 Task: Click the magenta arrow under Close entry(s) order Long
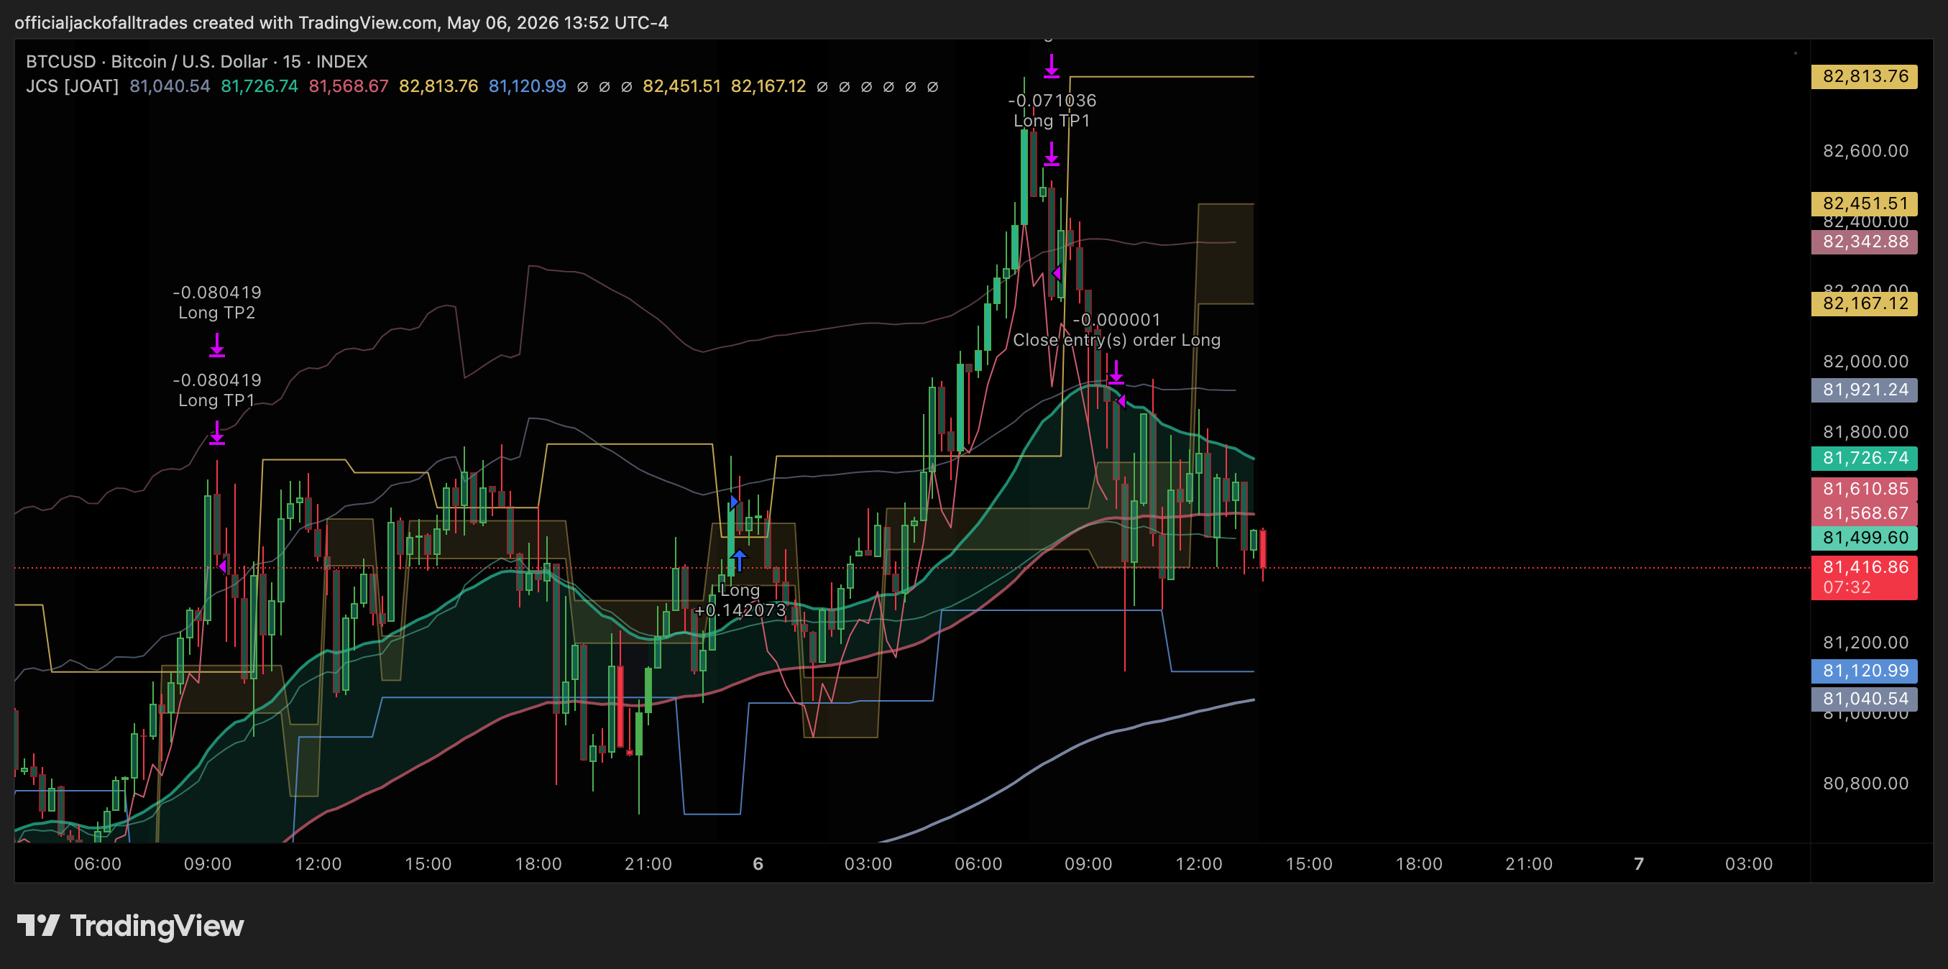point(1116,372)
